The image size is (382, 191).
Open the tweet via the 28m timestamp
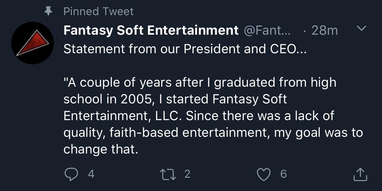tap(325, 30)
